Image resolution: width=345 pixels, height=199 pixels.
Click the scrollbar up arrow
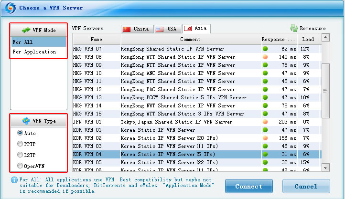325,38
